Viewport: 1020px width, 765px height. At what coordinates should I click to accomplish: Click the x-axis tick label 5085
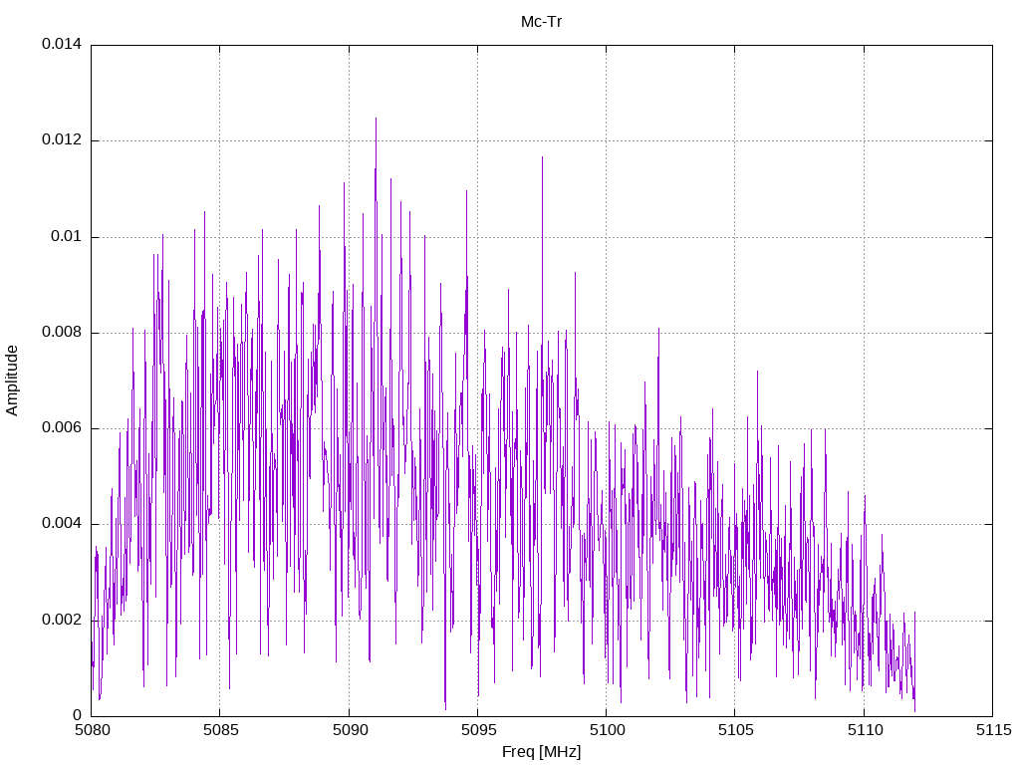220,730
